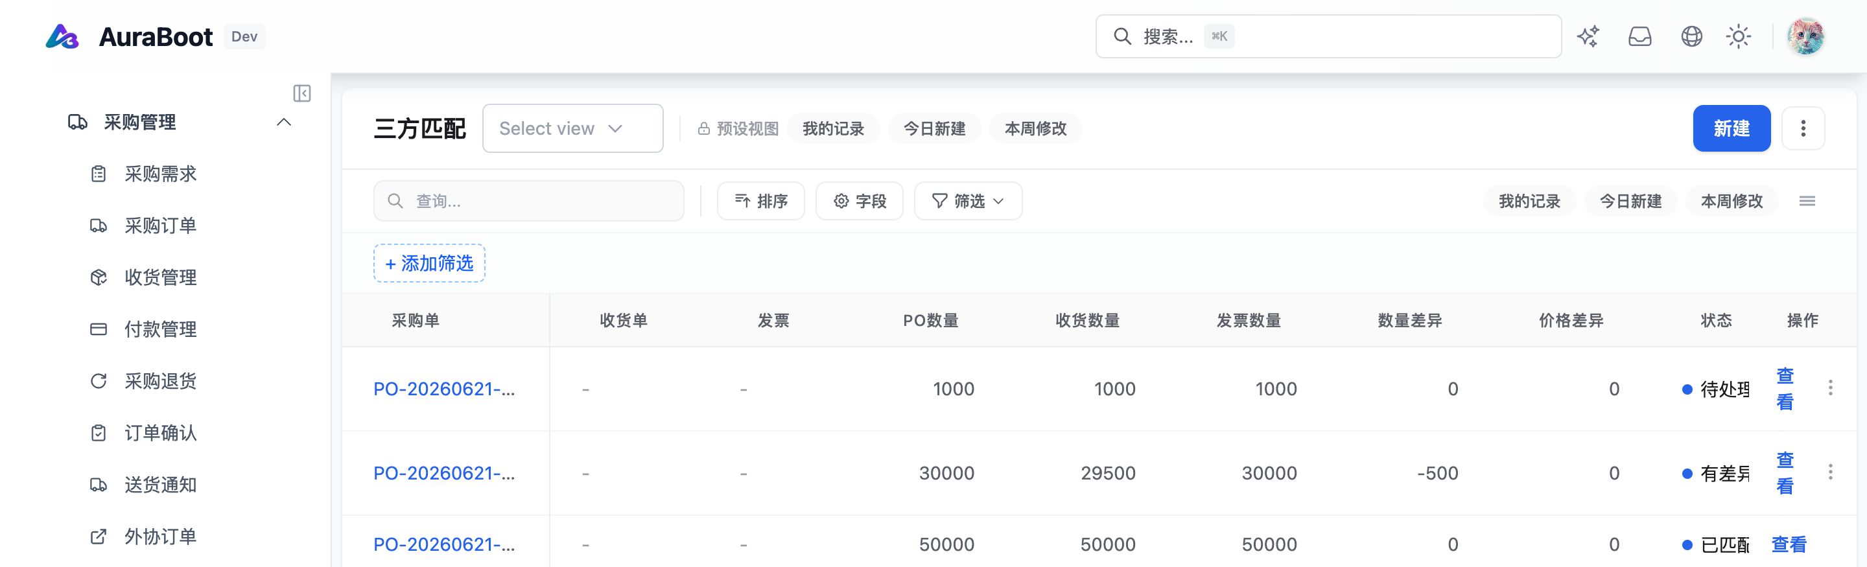Open row actions menu for 待处理 row

(1830, 388)
